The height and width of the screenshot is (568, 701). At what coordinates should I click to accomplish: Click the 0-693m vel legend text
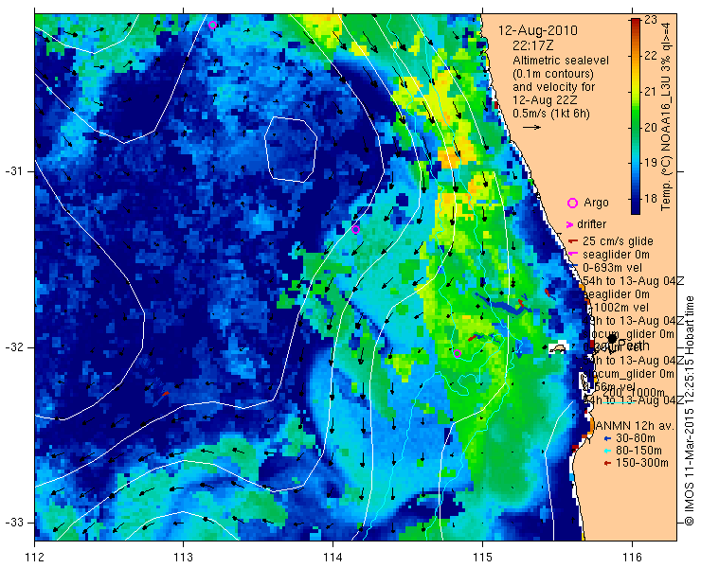tap(612, 268)
